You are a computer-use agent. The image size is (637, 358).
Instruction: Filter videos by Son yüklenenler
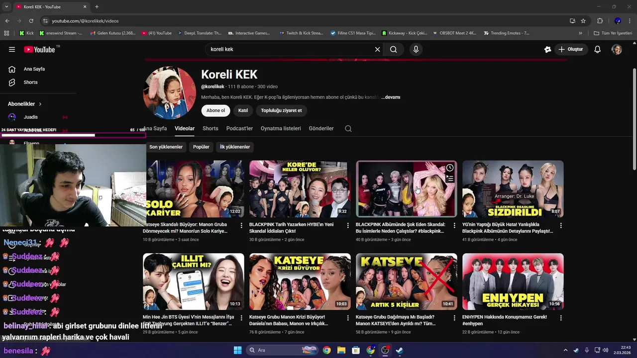point(166,147)
